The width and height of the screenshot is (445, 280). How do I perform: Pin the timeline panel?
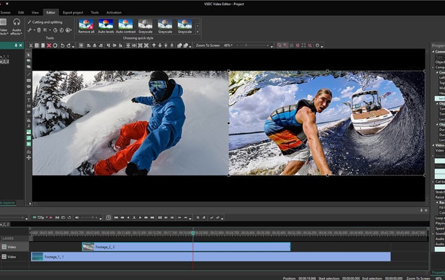421,210
